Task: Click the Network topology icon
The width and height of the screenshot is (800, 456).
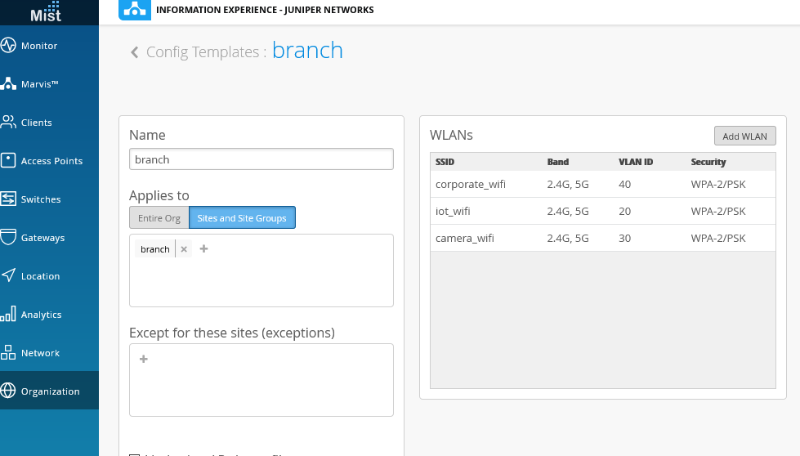Action: point(9,353)
